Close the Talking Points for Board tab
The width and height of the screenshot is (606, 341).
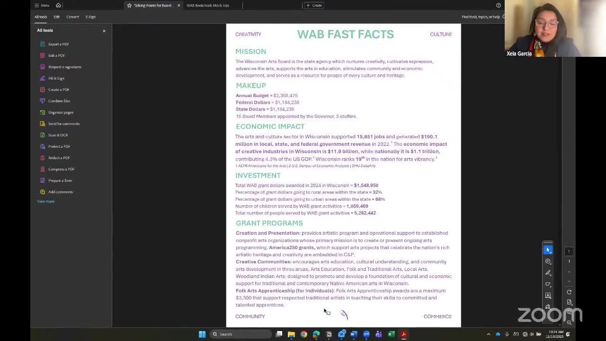(x=178, y=5)
